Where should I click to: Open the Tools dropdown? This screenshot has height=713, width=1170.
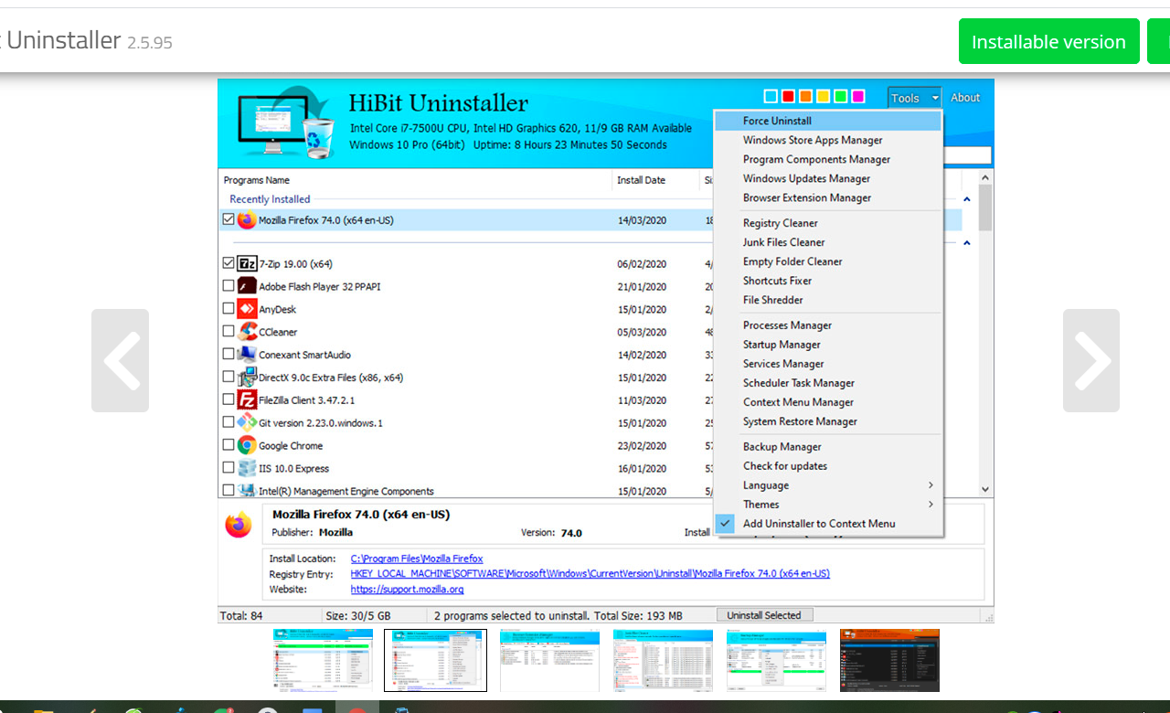[912, 97]
